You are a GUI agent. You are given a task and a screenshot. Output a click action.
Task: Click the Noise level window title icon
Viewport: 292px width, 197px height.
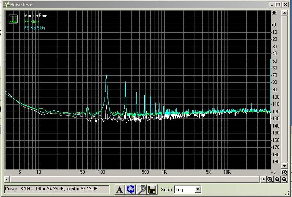click(x=7, y=4)
